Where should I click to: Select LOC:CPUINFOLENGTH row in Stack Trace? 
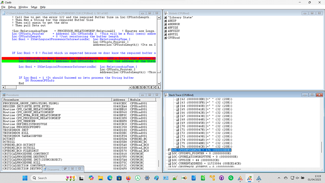201,150
